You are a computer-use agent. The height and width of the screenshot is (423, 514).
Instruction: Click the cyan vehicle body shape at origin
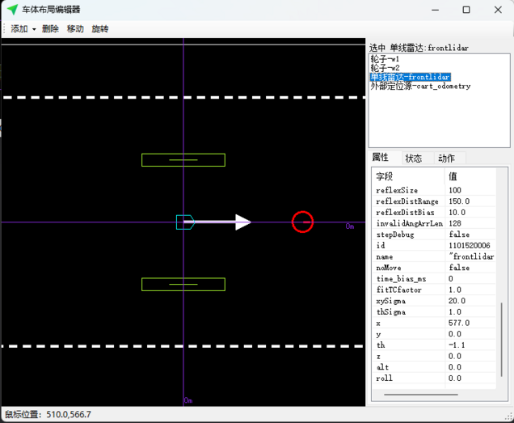[185, 222]
